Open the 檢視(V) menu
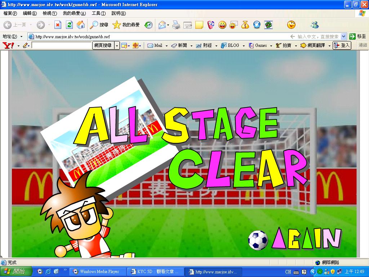369x277 pixels. click(50, 13)
